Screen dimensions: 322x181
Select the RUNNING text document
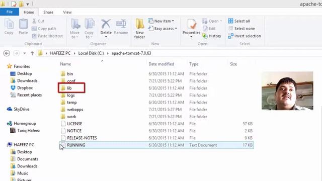click(x=156, y=145)
